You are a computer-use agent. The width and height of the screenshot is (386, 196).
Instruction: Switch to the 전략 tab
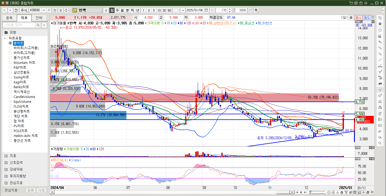39,18
